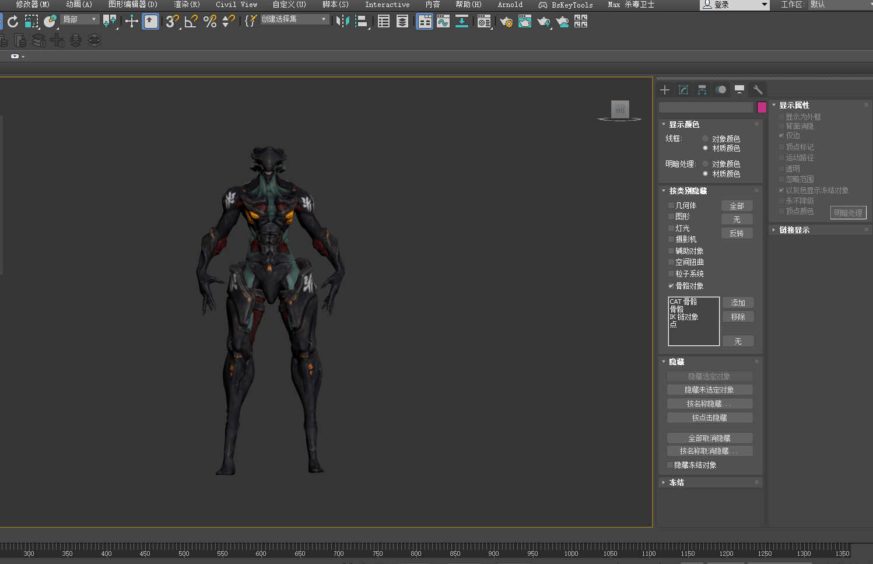Toggle the Angle Snap icon
This screenshot has height=564, width=873.
(191, 22)
